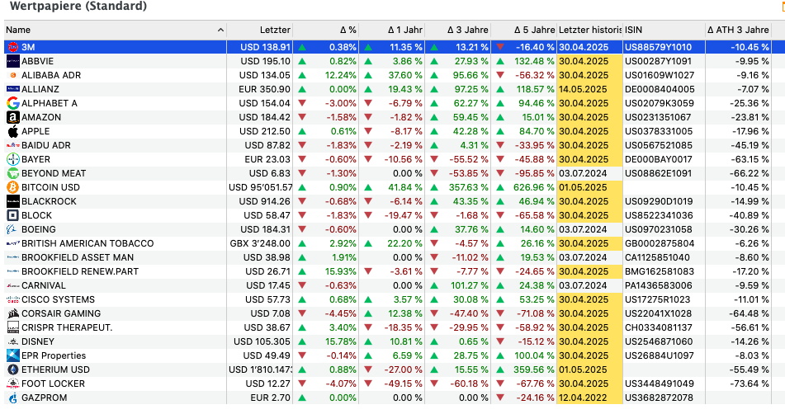This screenshot has width=785, height=414.
Task: Click the 3M logo icon
Action: 12,47
